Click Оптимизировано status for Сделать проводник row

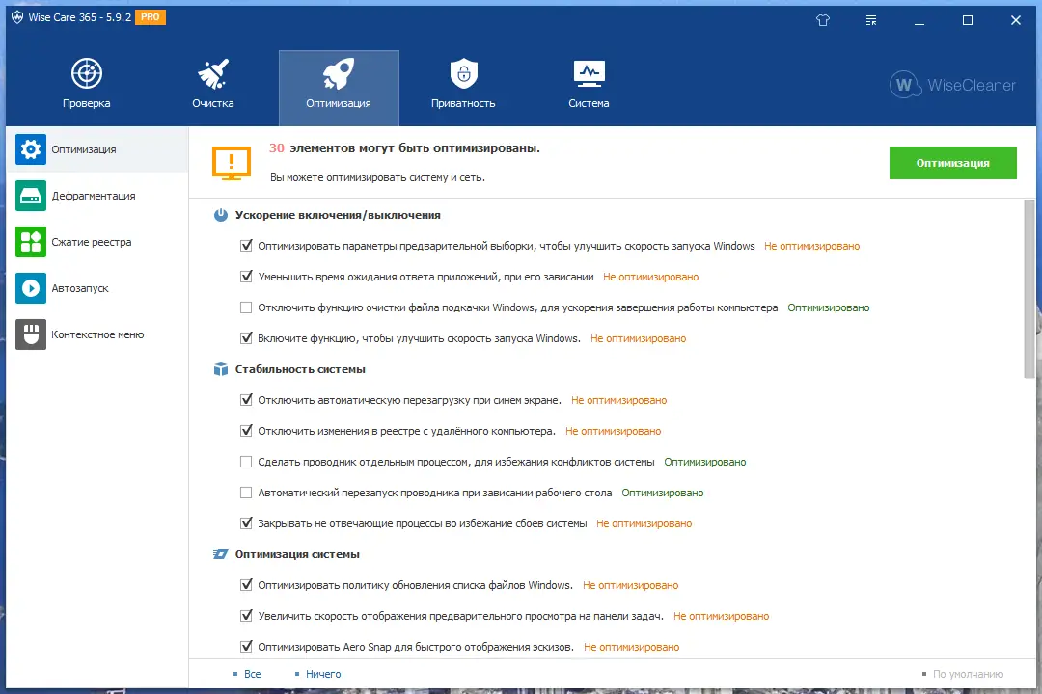point(705,462)
